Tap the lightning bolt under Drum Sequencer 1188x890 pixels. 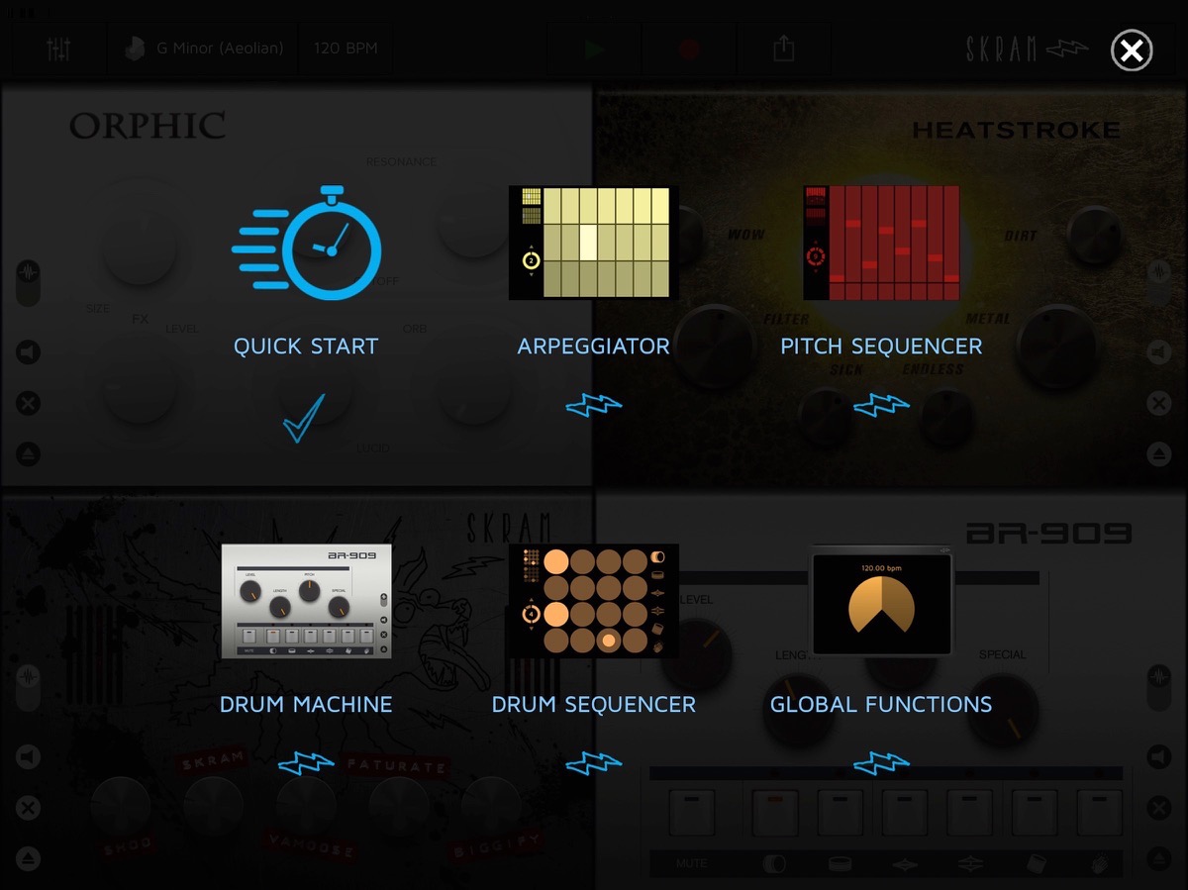pyautogui.click(x=594, y=763)
